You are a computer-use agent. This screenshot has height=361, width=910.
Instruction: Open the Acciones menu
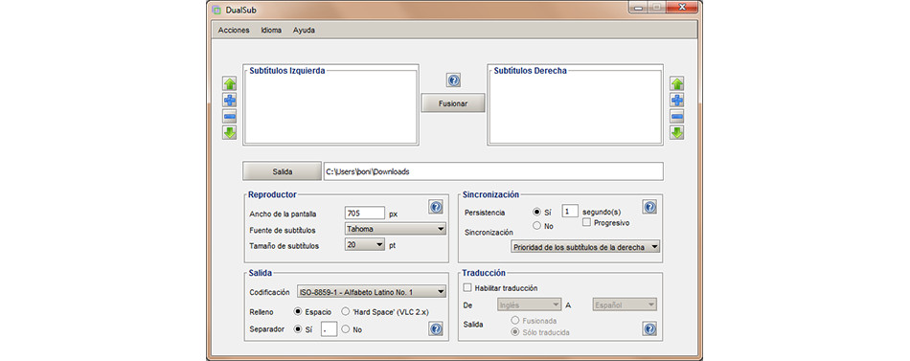tap(234, 31)
